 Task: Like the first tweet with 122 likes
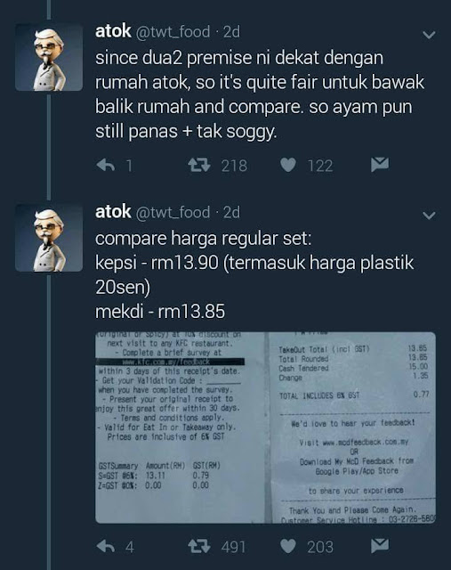[x=288, y=166]
